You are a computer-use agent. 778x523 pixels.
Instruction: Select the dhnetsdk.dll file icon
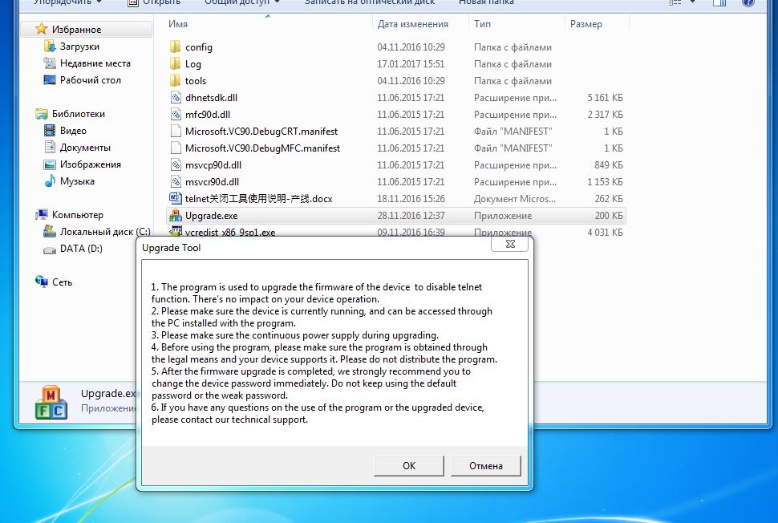click(x=176, y=98)
